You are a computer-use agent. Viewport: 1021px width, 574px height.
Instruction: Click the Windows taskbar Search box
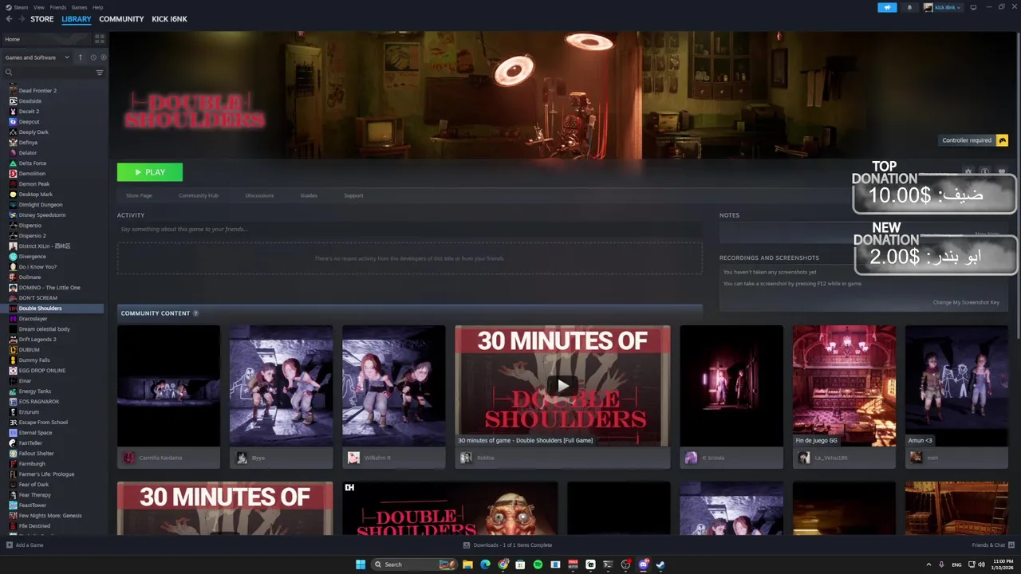pyautogui.click(x=414, y=564)
